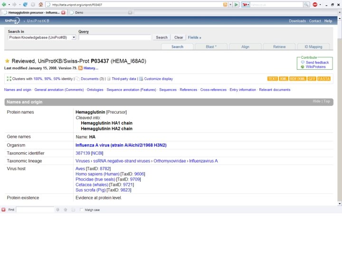
Task: Click the Clear button
Action: point(179,37)
